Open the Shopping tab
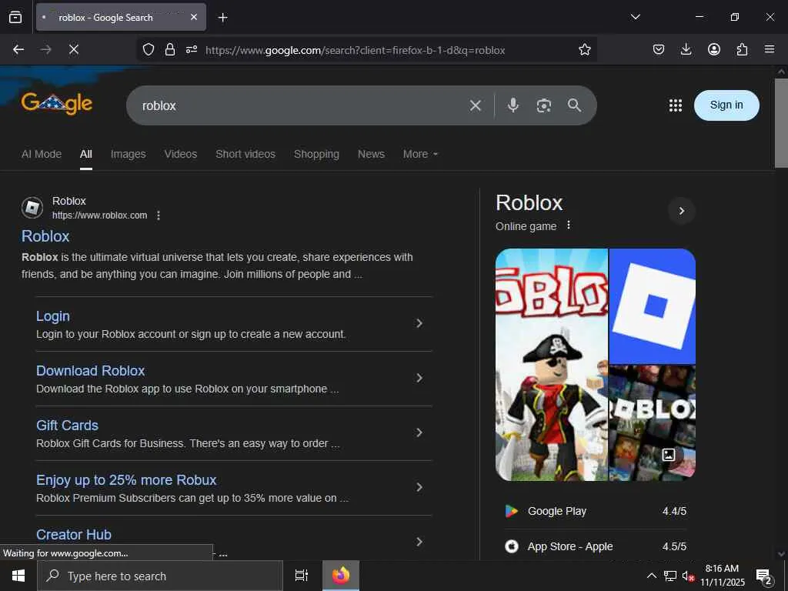Screen dimensions: 788x591 coord(316,154)
